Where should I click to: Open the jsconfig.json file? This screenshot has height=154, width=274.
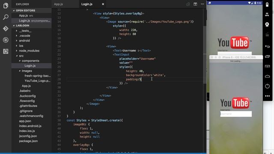point(28,136)
